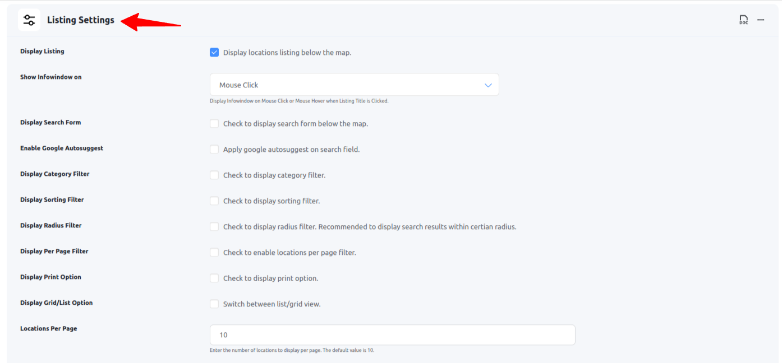The image size is (782, 363).
Task: Check to display category filter
Action: (x=214, y=175)
